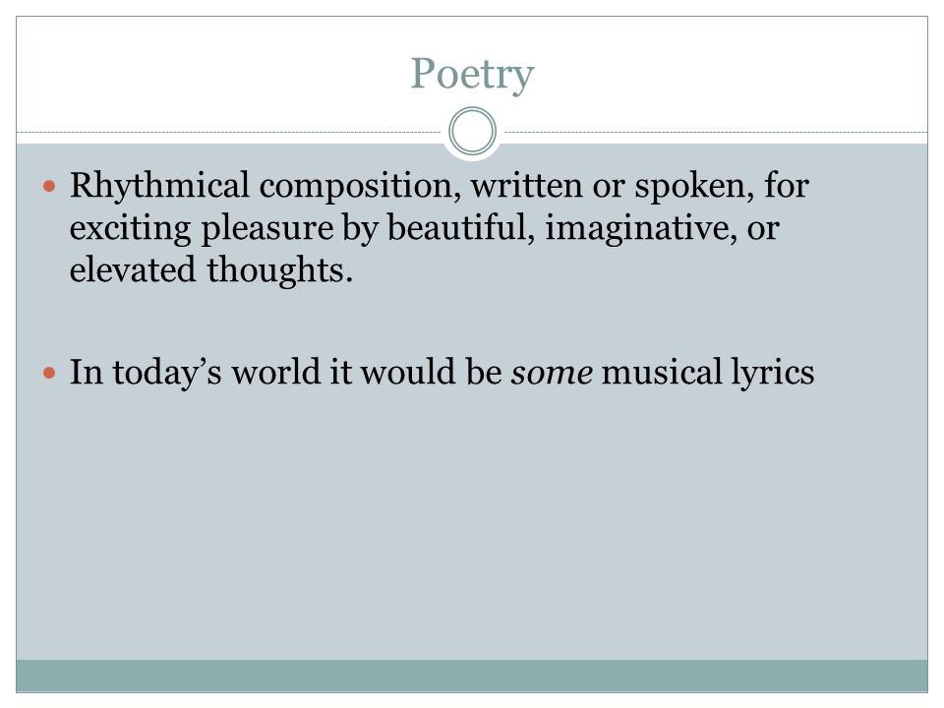944x708 pixels.
Task: Click the second orange bullet point
Action: point(49,373)
